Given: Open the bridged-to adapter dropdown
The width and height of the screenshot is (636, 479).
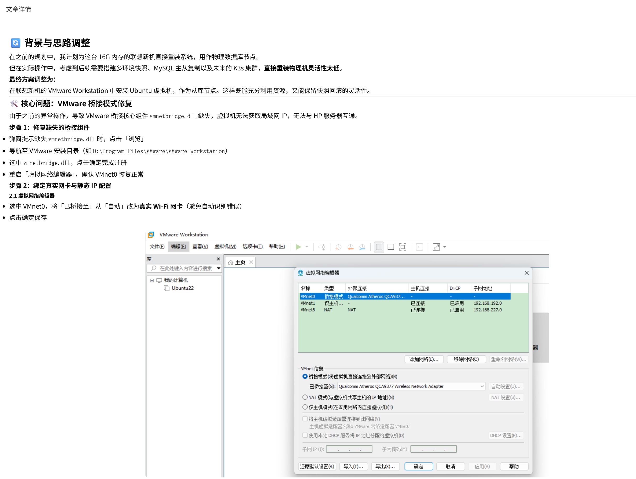Looking at the screenshot, I should (482, 387).
